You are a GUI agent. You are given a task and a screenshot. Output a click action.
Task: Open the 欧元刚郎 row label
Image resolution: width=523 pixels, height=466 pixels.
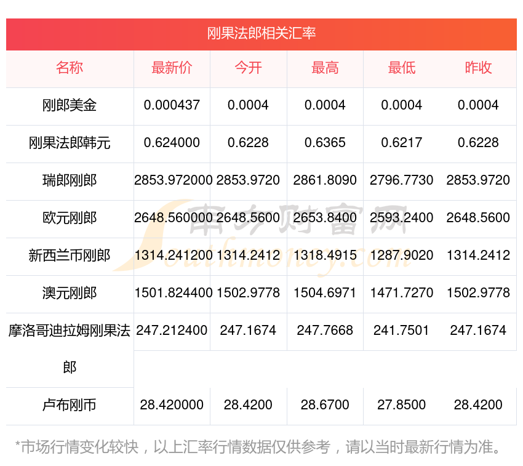(x=70, y=218)
